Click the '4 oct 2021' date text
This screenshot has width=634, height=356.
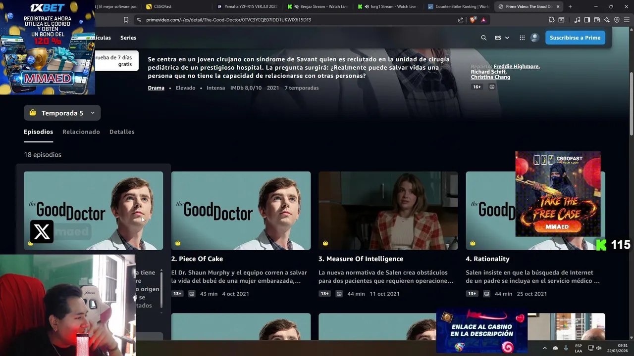tap(235, 294)
